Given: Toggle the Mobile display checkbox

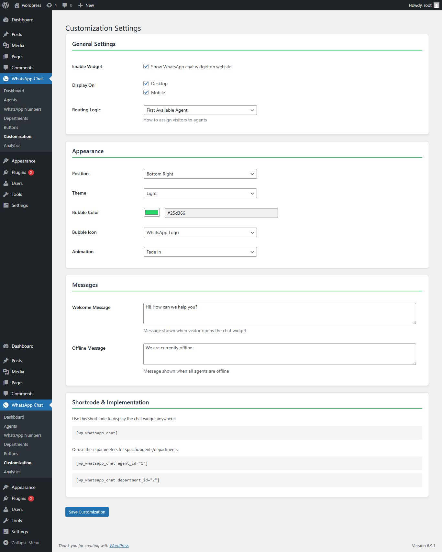Looking at the screenshot, I should pyautogui.click(x=146, y=93).
